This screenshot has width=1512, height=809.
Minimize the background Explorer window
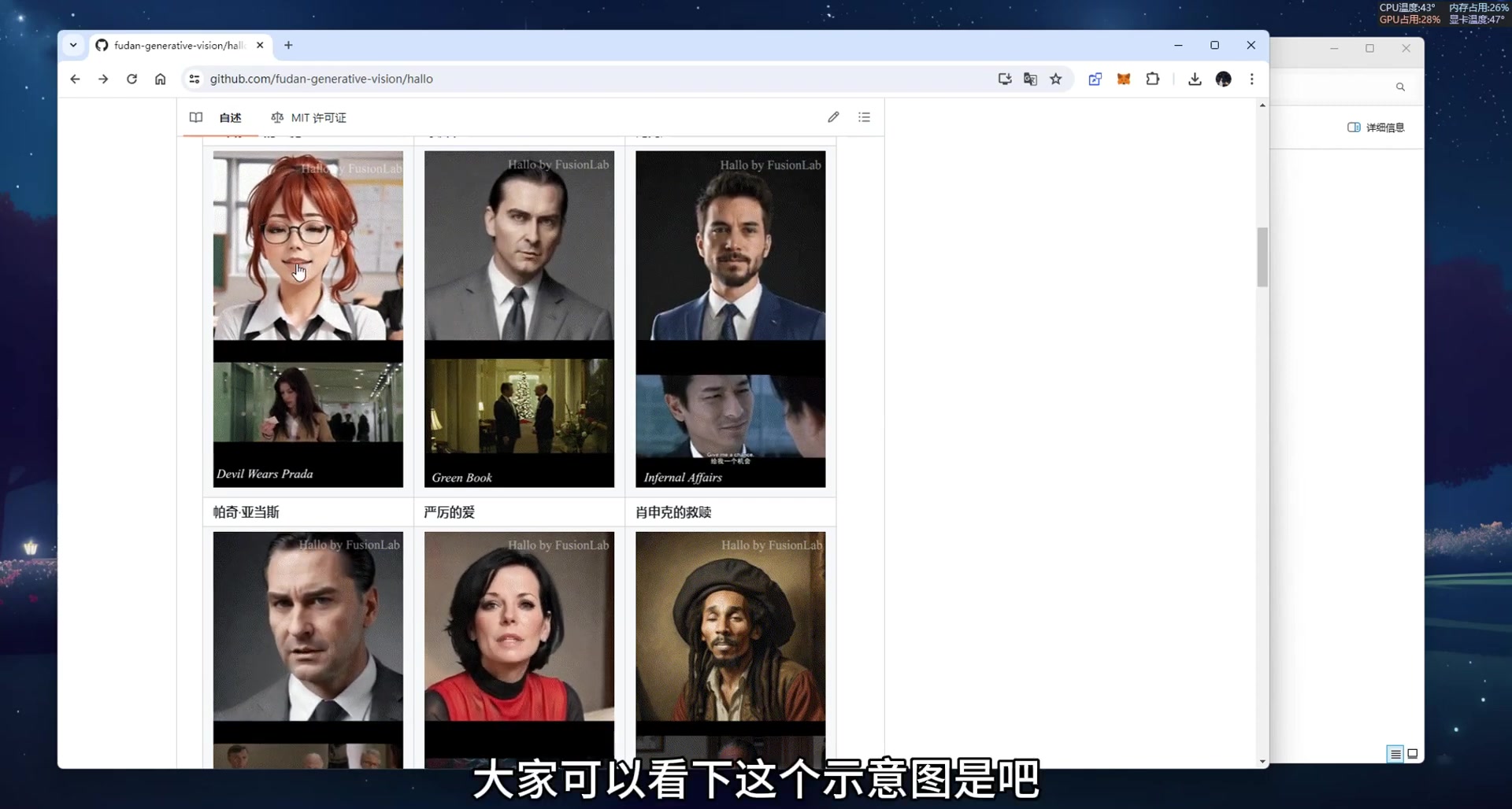pos(1334,48)
